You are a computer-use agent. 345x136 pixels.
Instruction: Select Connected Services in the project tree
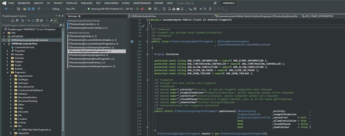point(25,47)
